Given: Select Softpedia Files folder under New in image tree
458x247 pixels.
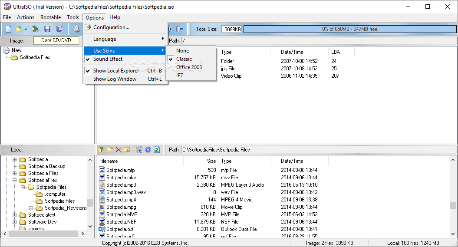Looking at the screenshot, I should tap(35, 57).
